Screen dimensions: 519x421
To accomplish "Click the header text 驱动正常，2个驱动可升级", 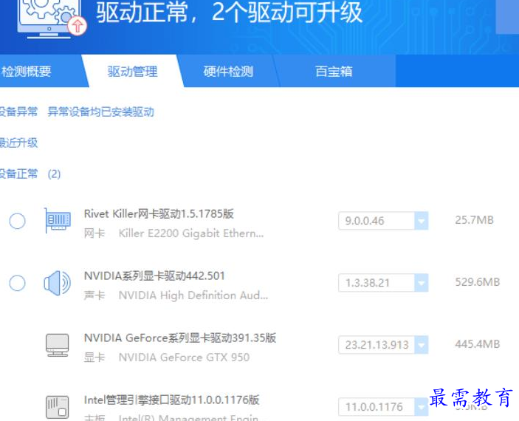I will click(230, 13).
